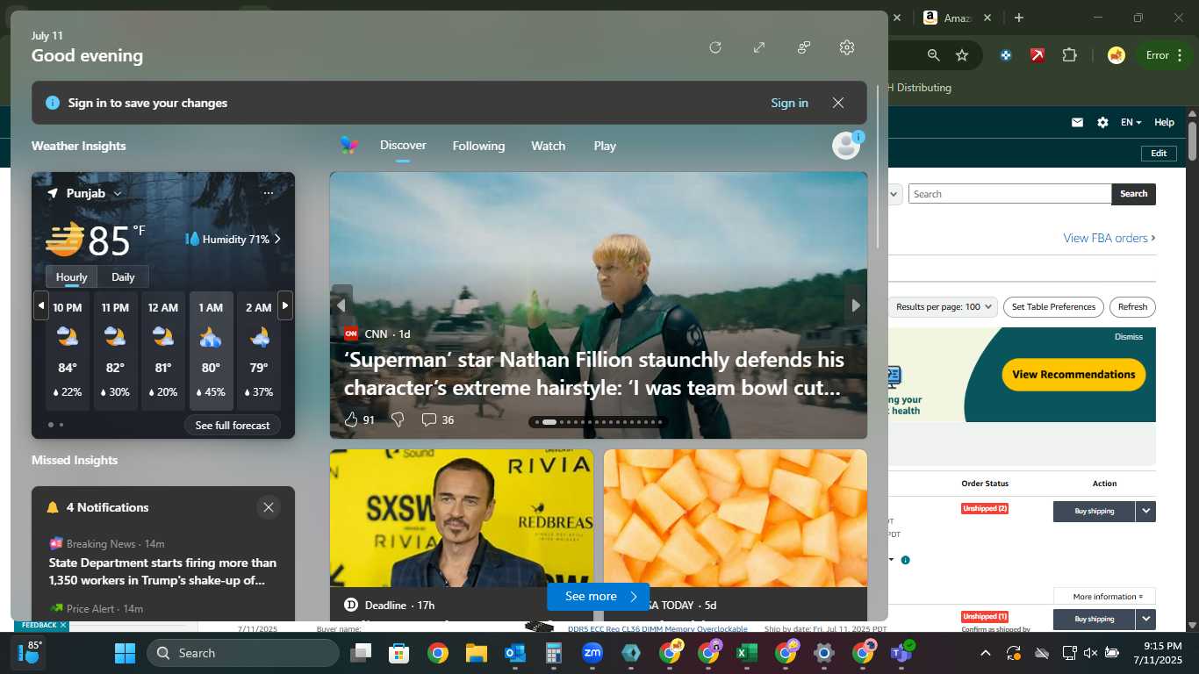
Task: Open Zoom app from taskbar
Action: point(592,653)
